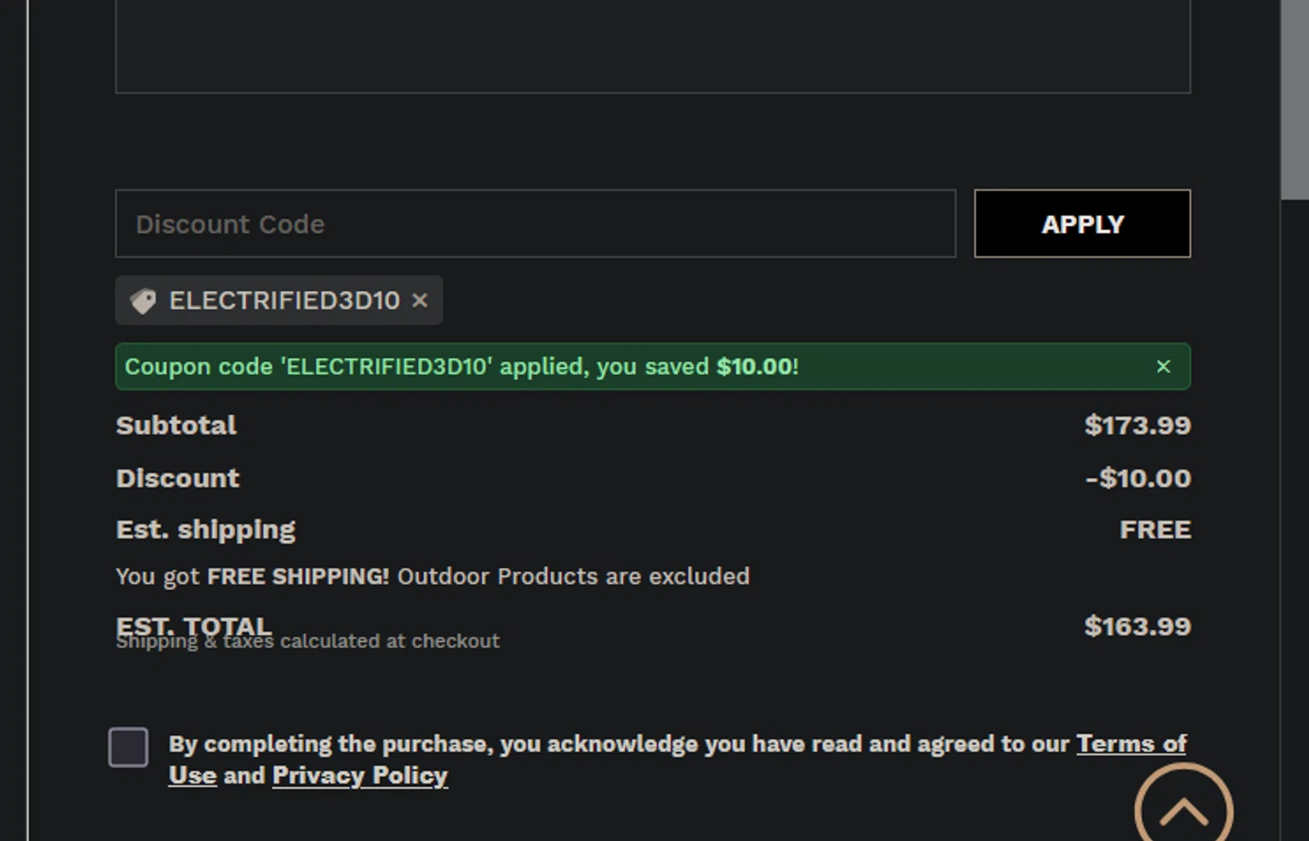This screenshot has height=841, width=1309.
Task: Click the ELECTRIFIED3D10 coupon label text
Action: tap(284, 301)
